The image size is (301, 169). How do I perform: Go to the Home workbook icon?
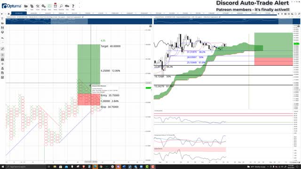tap(8, 14)
